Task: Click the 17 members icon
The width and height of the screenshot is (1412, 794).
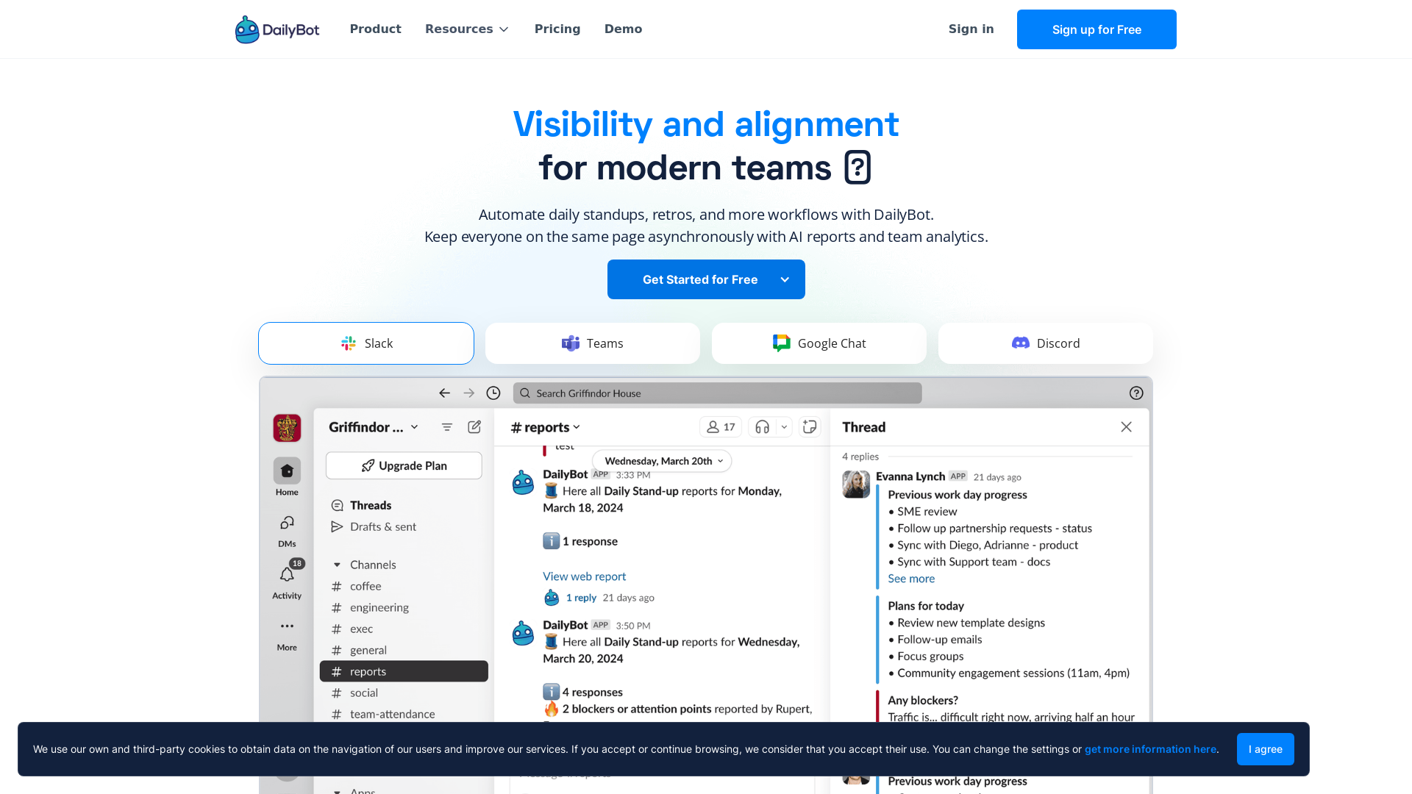Action: coord(721,427)
